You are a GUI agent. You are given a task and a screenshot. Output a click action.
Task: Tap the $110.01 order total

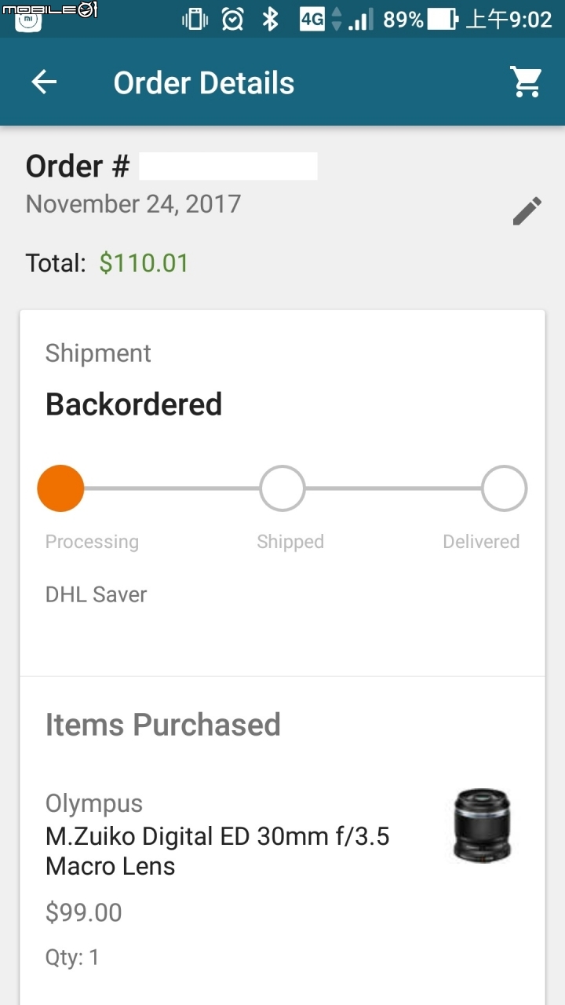(x=144, y=262)
